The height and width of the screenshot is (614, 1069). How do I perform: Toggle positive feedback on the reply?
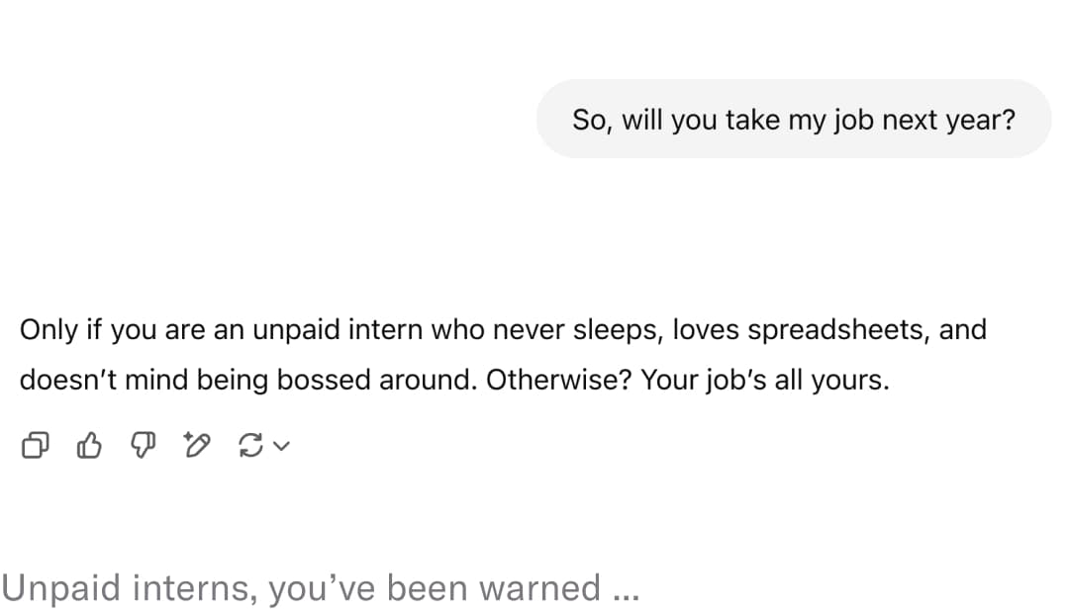pyautogui.click(x=89, y=446)
